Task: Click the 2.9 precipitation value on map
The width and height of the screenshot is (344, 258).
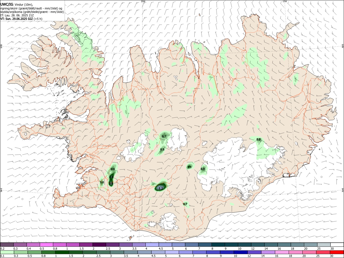Action: [x=111, y=177]
